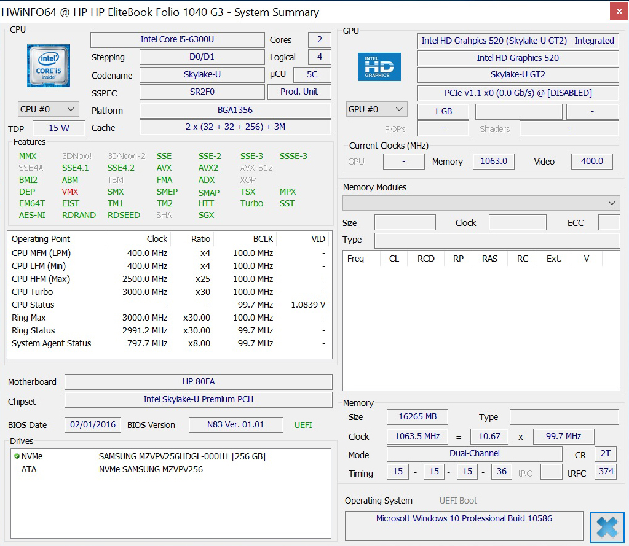Click the memory multiplier 10.67 field
This screenshot has height=546, width=629.
coord(489,437)
